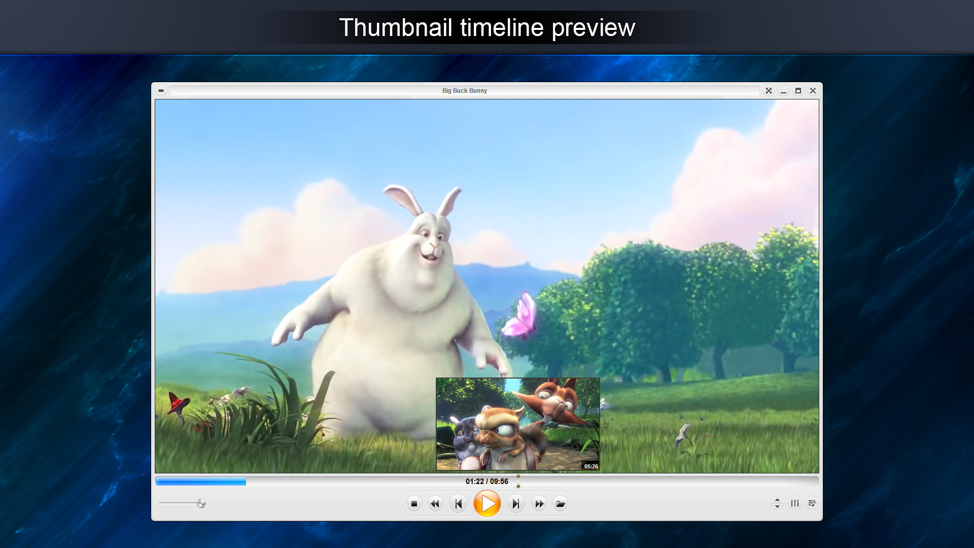Switch to compact mode
The height and width of the screenshot is (548, 974).
coord(161,90)
